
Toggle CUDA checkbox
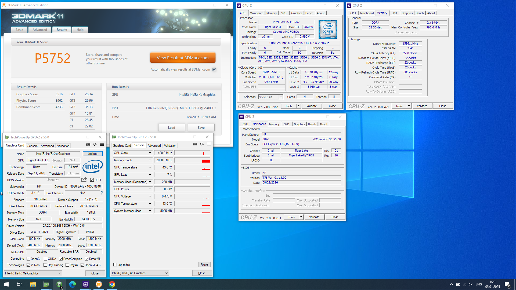[45, 259]
